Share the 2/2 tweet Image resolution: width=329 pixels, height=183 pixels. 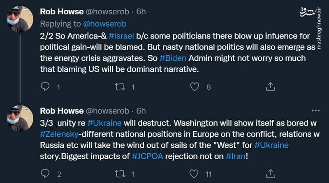coord(271,87)
